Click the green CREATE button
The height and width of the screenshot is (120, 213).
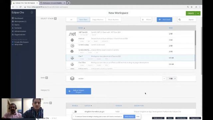coord(191,13)
